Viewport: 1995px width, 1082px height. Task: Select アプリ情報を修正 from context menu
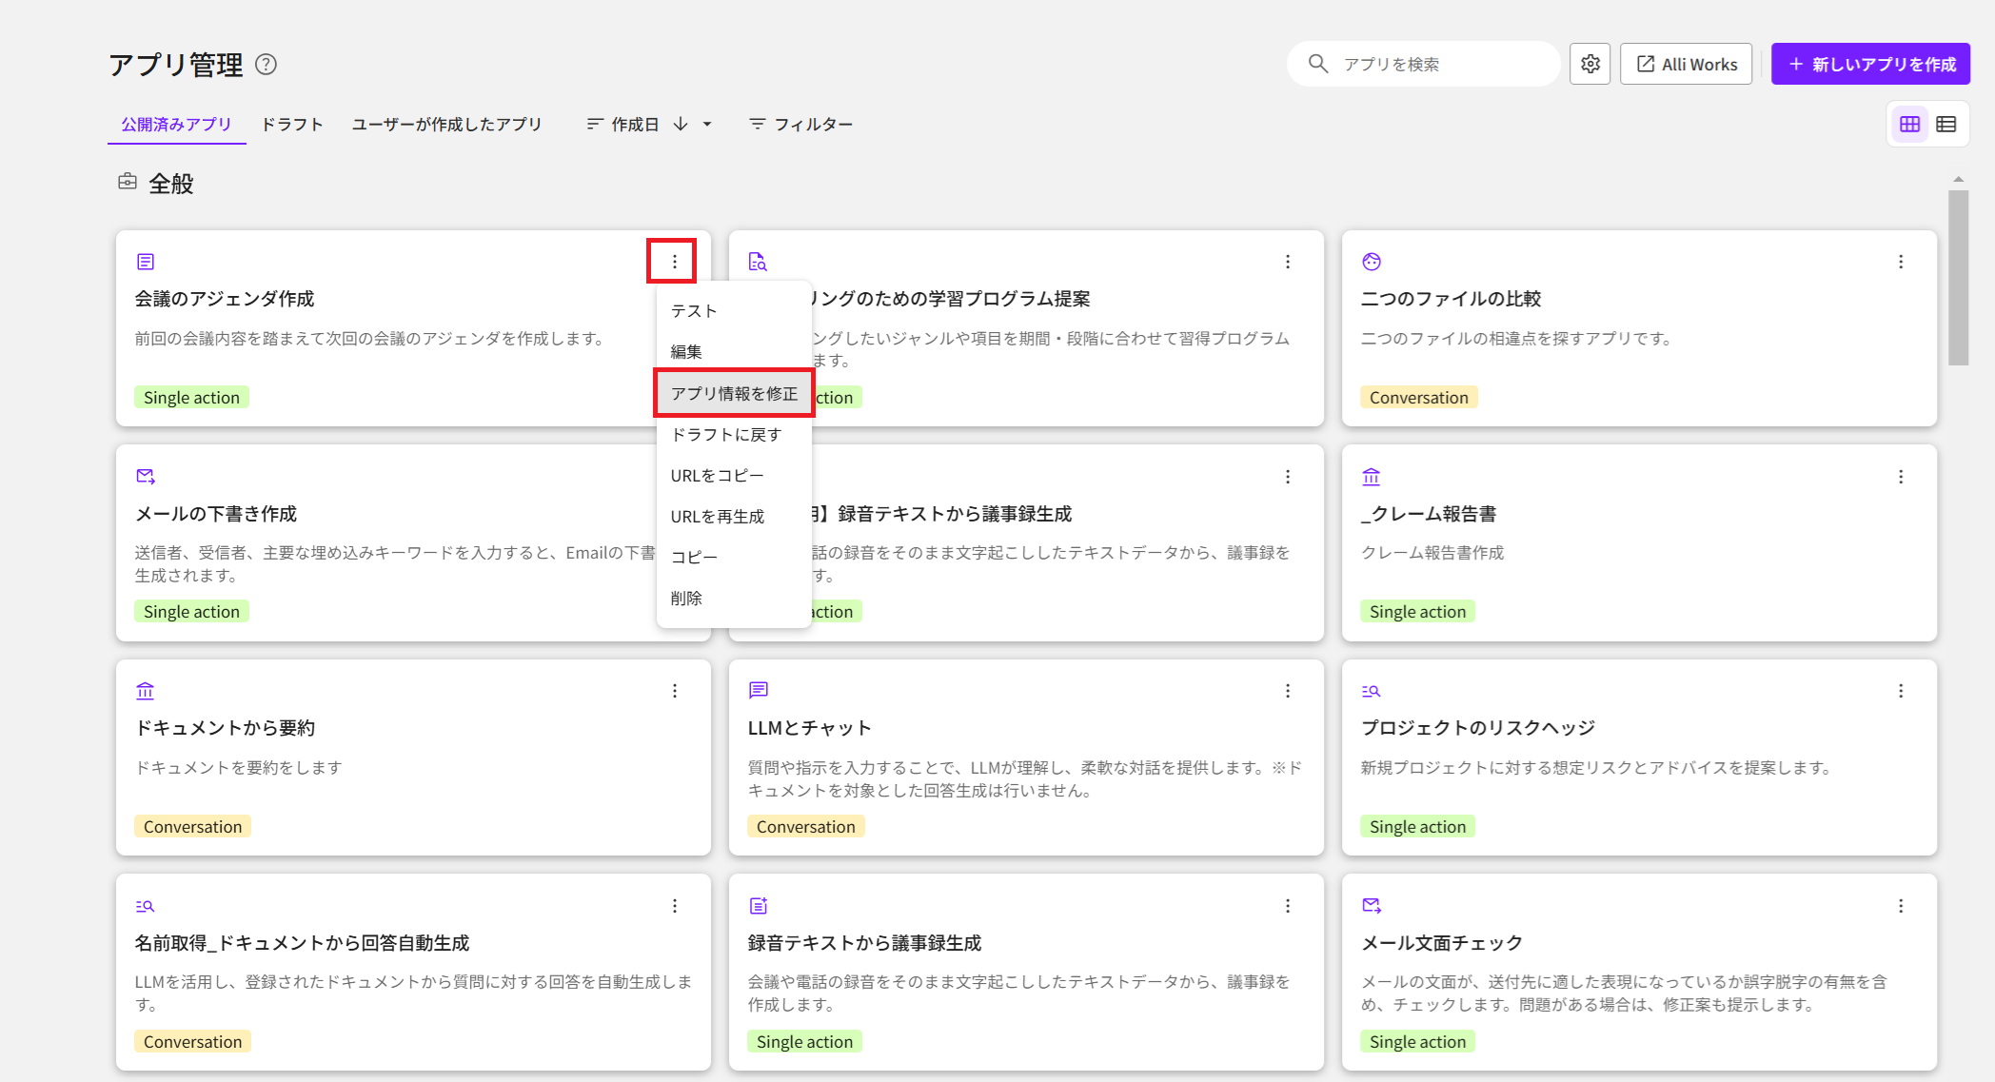click(734, 393)
